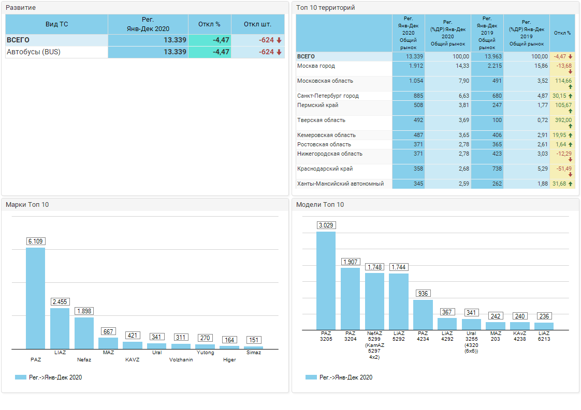Click red down arrow in ВСЕГО row of Развитие table
Image resolution: width=581 pixels, height=410 pixels.
[x=279, y=40]
